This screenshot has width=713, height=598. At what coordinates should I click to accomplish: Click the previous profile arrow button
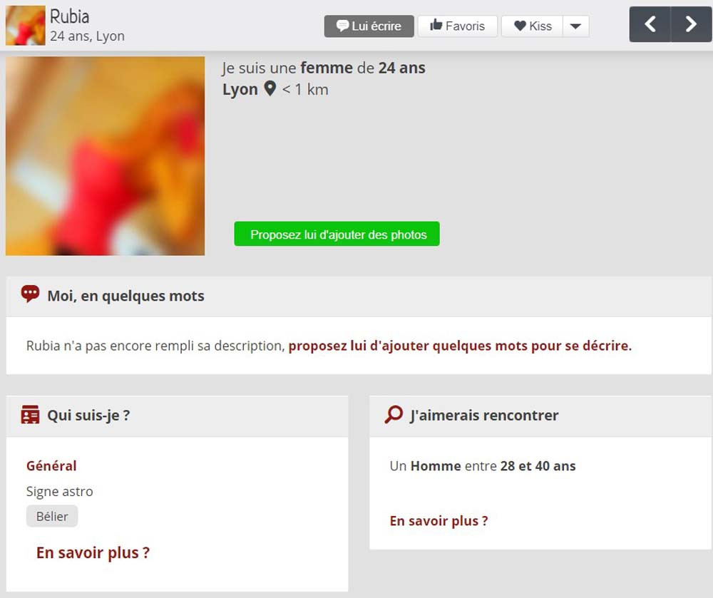coord(650,24)
